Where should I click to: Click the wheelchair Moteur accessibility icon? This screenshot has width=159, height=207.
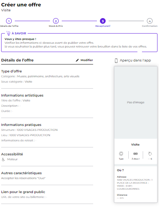[3, 159]
